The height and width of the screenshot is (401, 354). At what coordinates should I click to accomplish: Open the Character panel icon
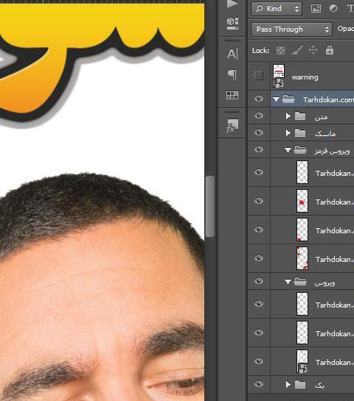point(232,54)
